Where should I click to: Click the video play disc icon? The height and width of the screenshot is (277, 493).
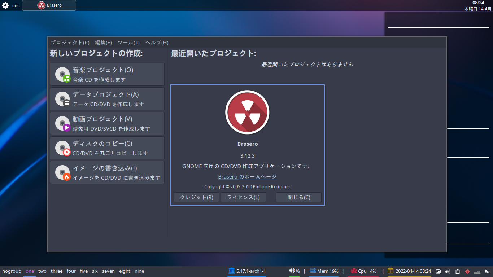(x=62, y=124)
